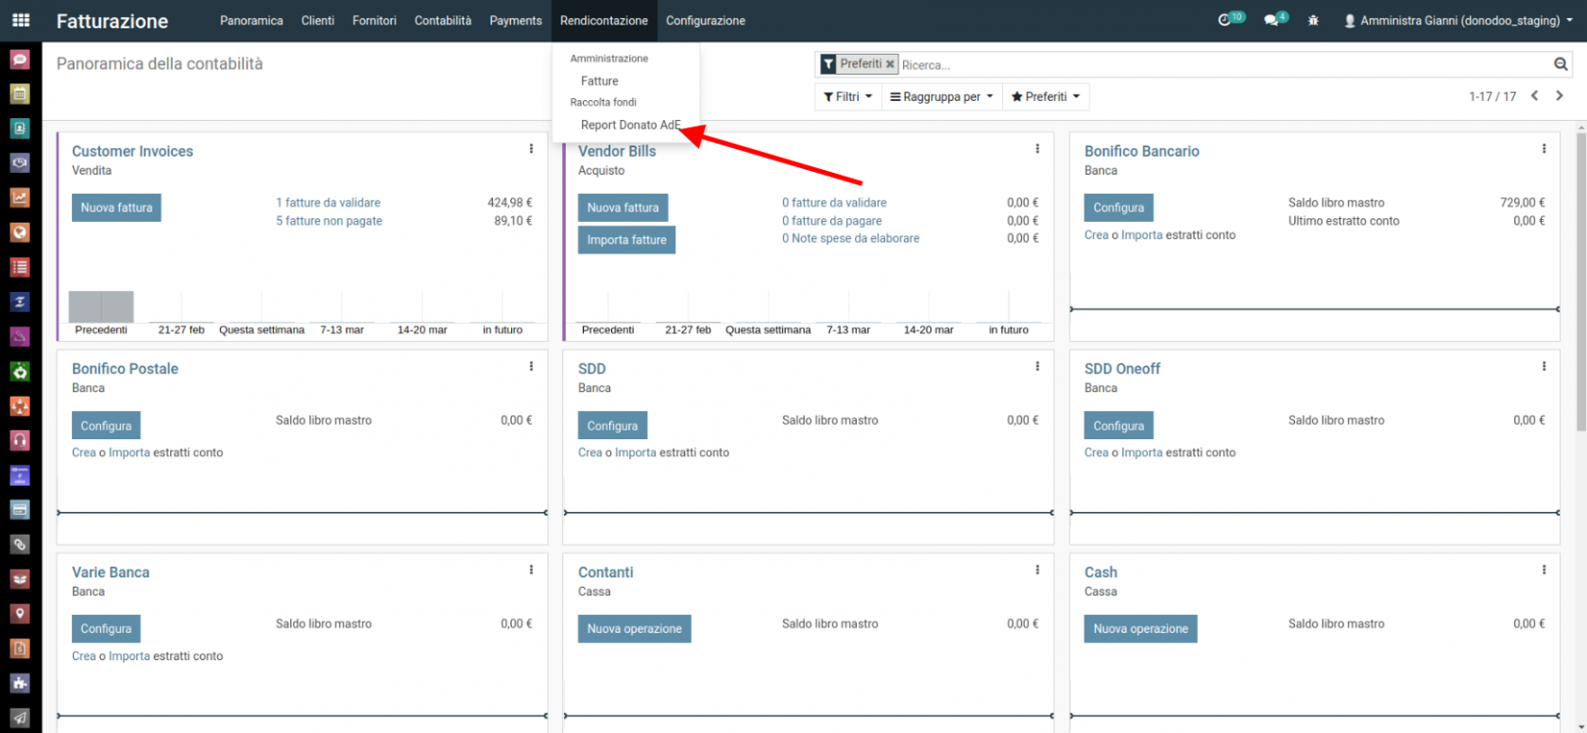Open the conversations icon showing 4 messages

coord(1271,20)
